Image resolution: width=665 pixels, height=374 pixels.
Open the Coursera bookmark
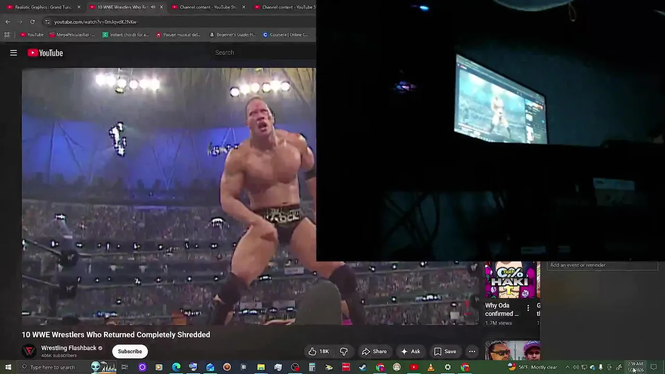[286, 35]
